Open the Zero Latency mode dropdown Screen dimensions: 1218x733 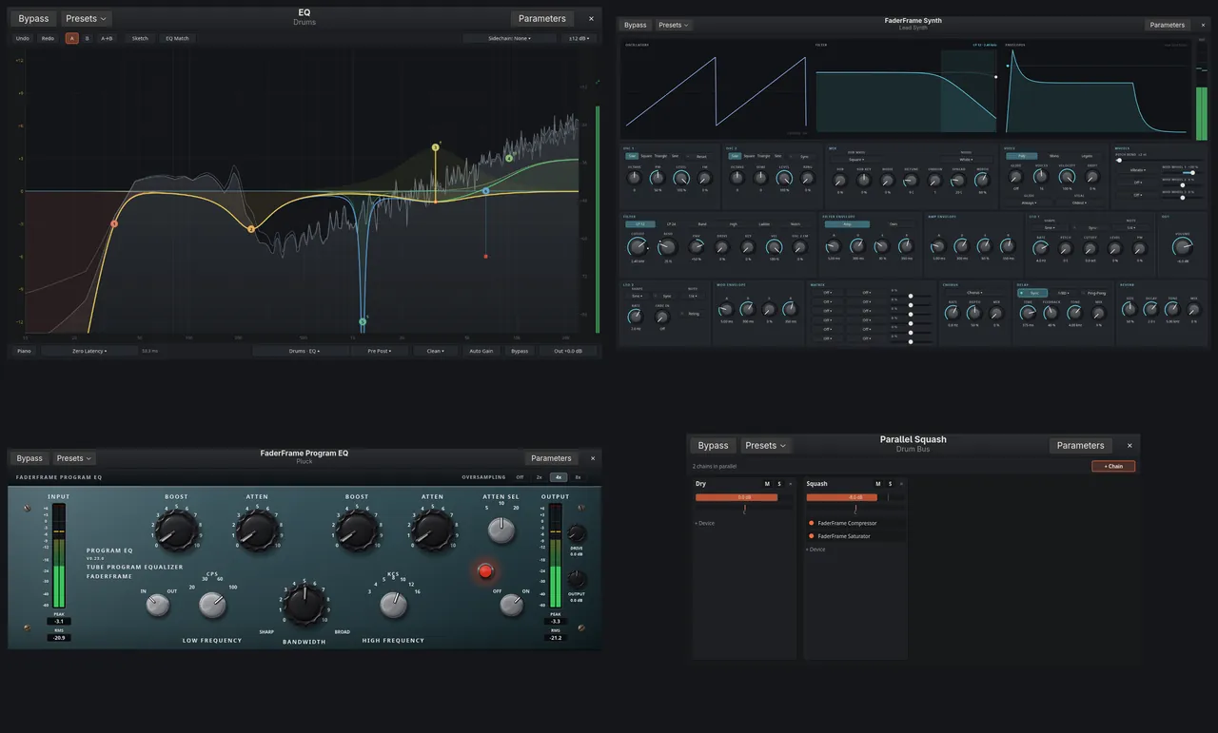tap(89, 351)
